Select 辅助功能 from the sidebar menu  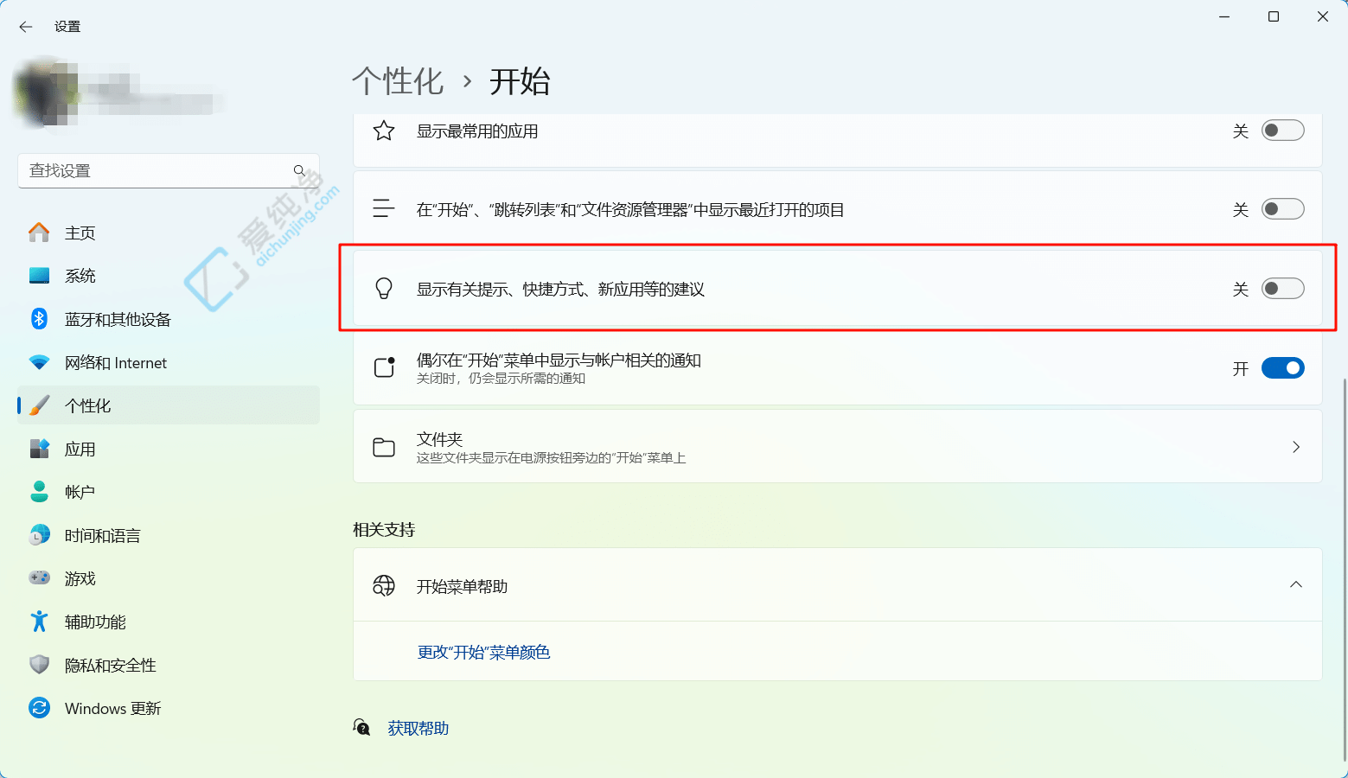point(95,621)
